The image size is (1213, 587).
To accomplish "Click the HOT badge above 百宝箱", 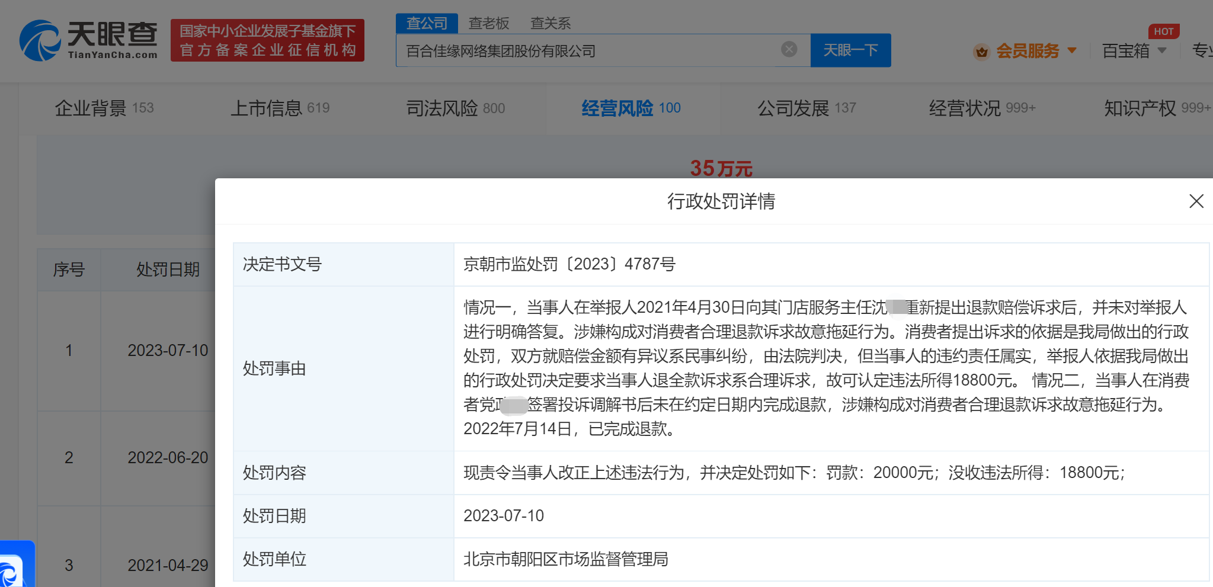I will 1163,31.
